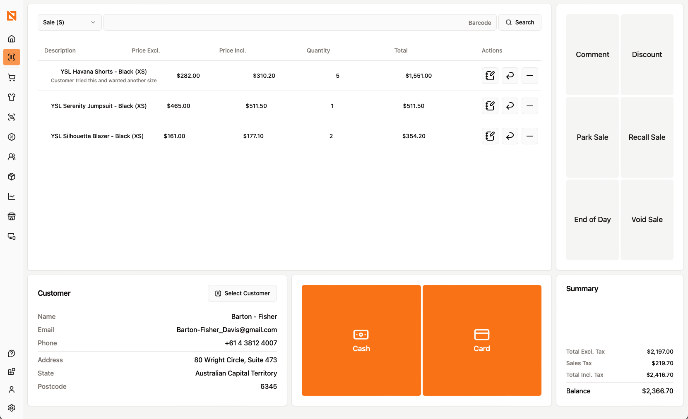The height and width of the screenshot is (419, 688).
Task: Open the settings gear in sidebar
Action: pyautogui.click(x=12, y=407)
